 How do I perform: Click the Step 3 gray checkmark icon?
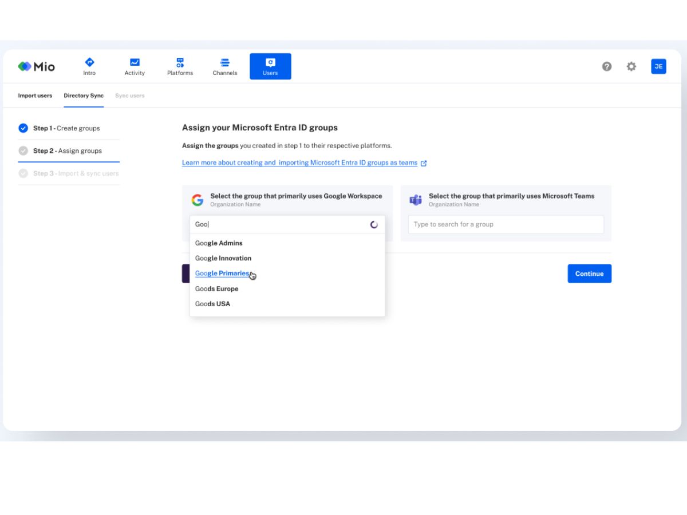23,173
